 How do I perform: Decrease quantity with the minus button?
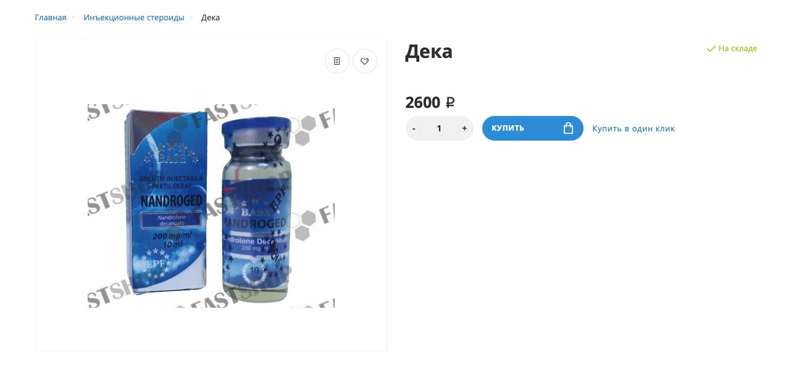point(414,128)
